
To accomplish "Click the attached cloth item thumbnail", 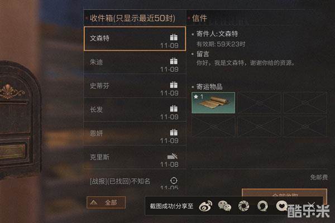I will point(213,103).
